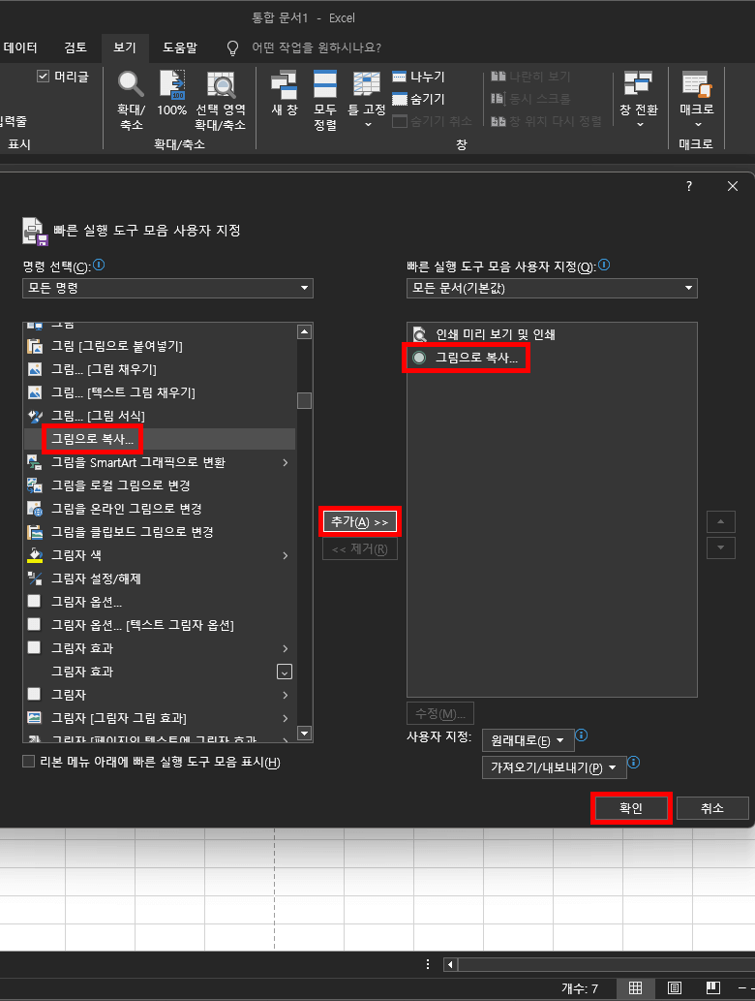Click the Split (나누기) command

(419, 77)
